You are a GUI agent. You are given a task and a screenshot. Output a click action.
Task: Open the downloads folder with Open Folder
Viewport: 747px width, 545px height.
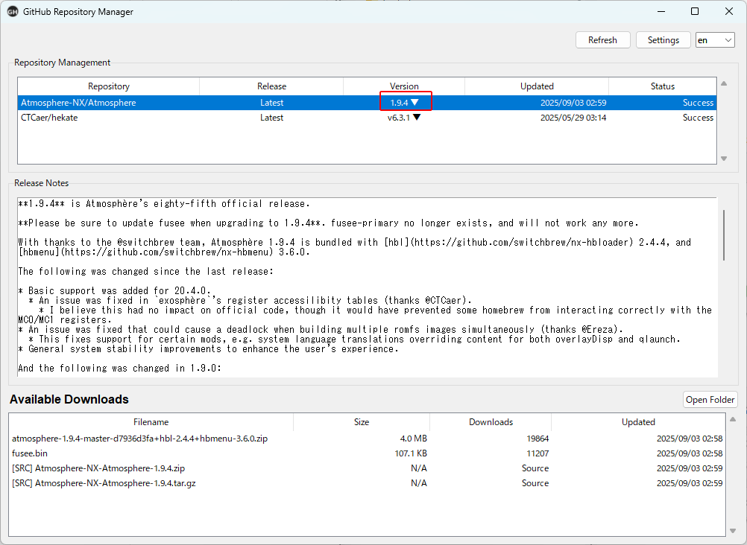(x=710, y=400)
